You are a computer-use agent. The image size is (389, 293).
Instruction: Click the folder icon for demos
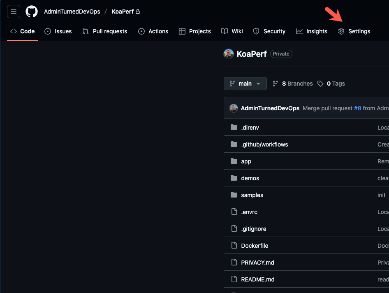tap(234, 178)
